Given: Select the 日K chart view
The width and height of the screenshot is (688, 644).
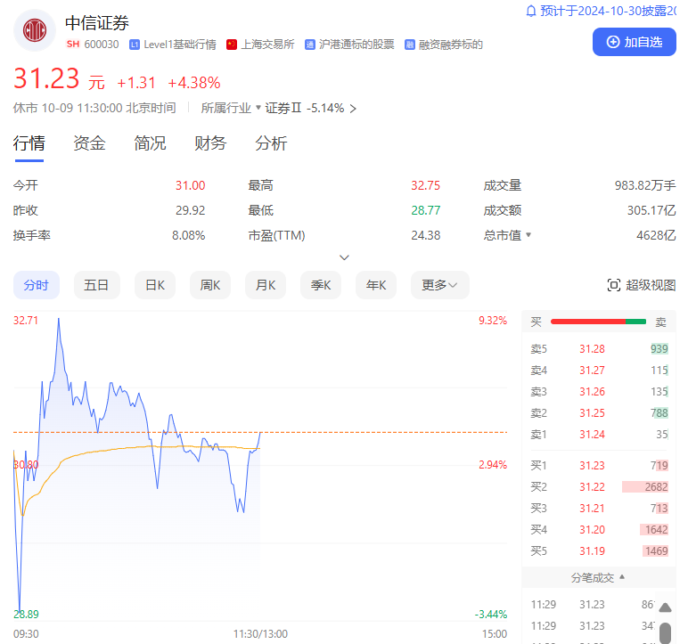Looking at the screenshot, I should tap(155, 285).
